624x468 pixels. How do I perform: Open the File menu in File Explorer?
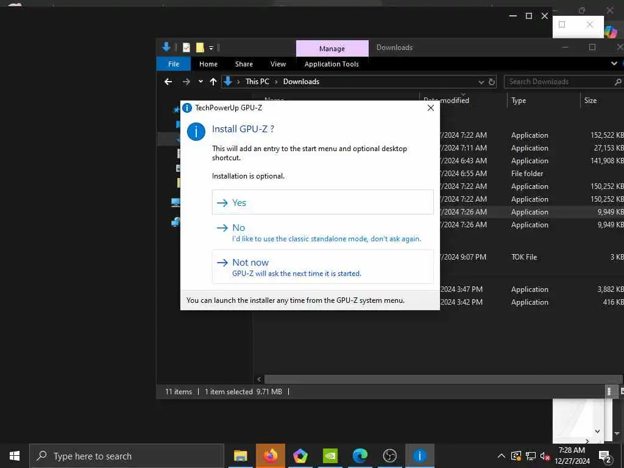coord(174,64)
